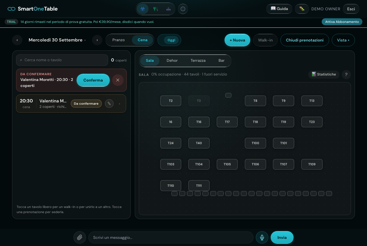The image size is (367, 246).
Task: Send message with Invia button
Action: click(282, 237)
